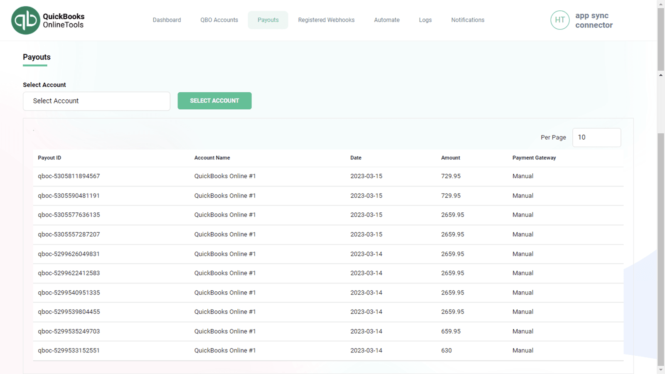The width and height of the screenshot is (665, 374).
Task: Click the app sync connector label
Action: [x=594, y=20]
